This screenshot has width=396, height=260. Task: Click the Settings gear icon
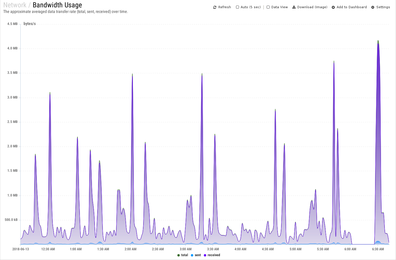(x=373, y=7)
